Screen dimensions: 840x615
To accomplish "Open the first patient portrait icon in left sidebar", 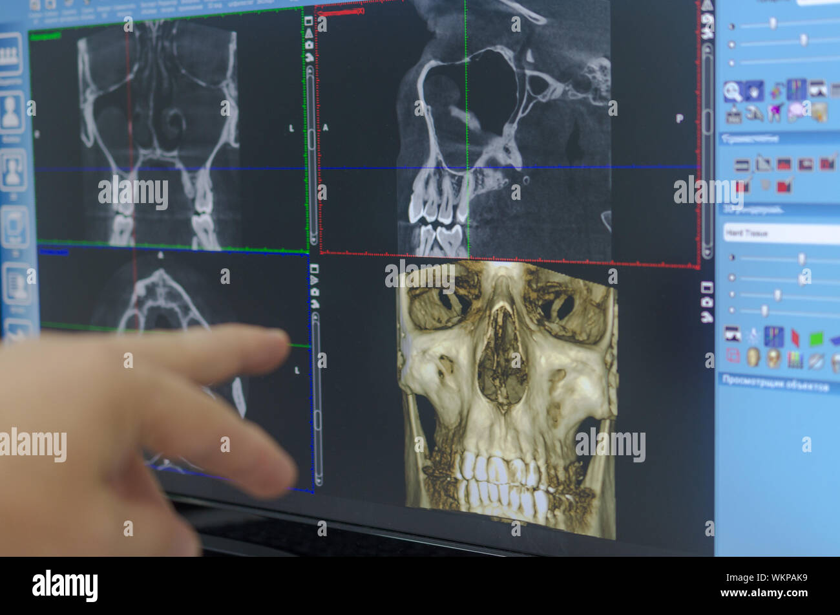I will (x=12, y=112).
